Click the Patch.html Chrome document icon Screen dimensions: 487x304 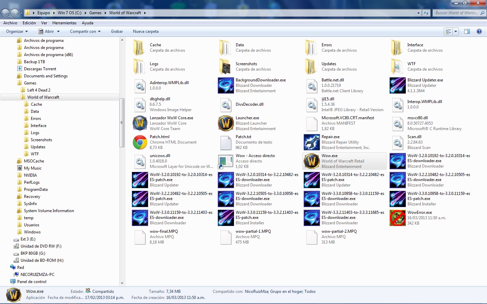coord(140,142)
